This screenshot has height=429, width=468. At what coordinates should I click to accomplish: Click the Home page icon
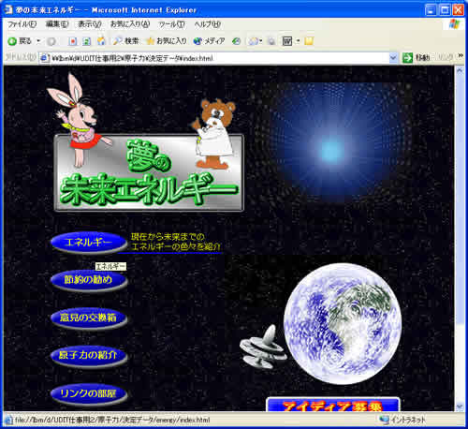coord(101,41)
